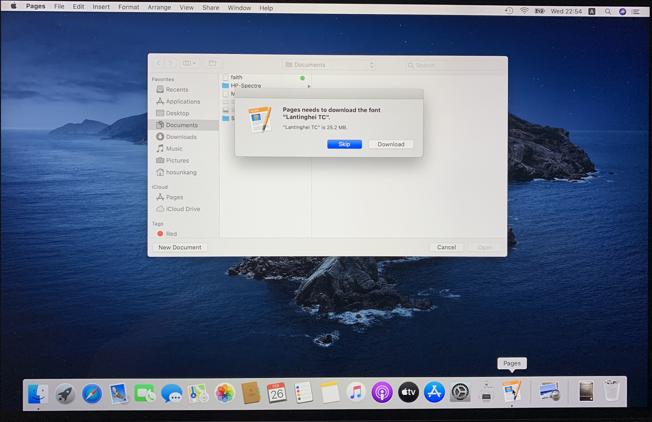Click the Spotlight search menu bar icon
Image resolution: width=652 pixels, height=422 pixels.
coord(608,12)
